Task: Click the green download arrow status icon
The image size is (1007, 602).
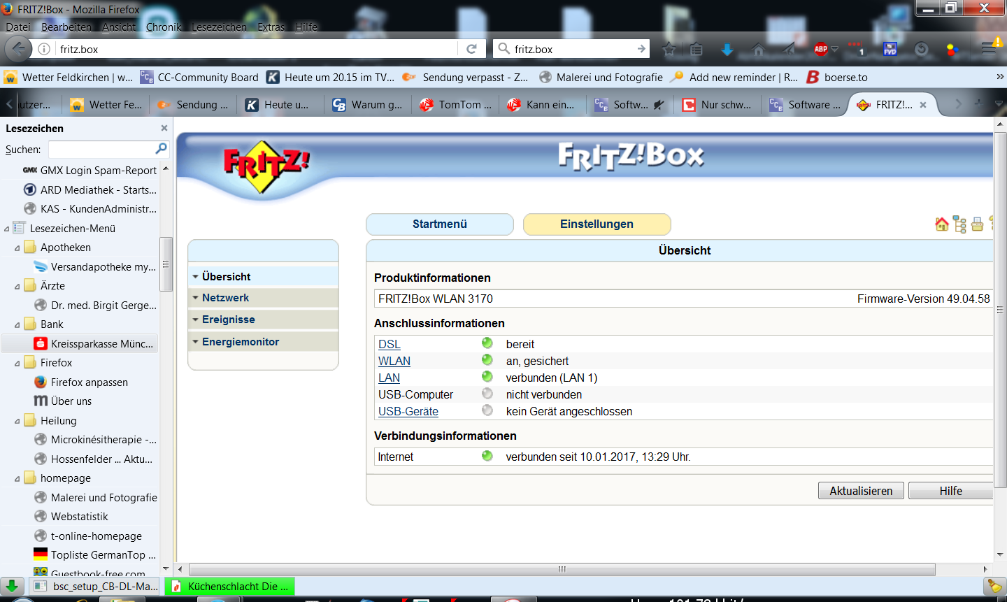Action: click(x=12, y=586)
